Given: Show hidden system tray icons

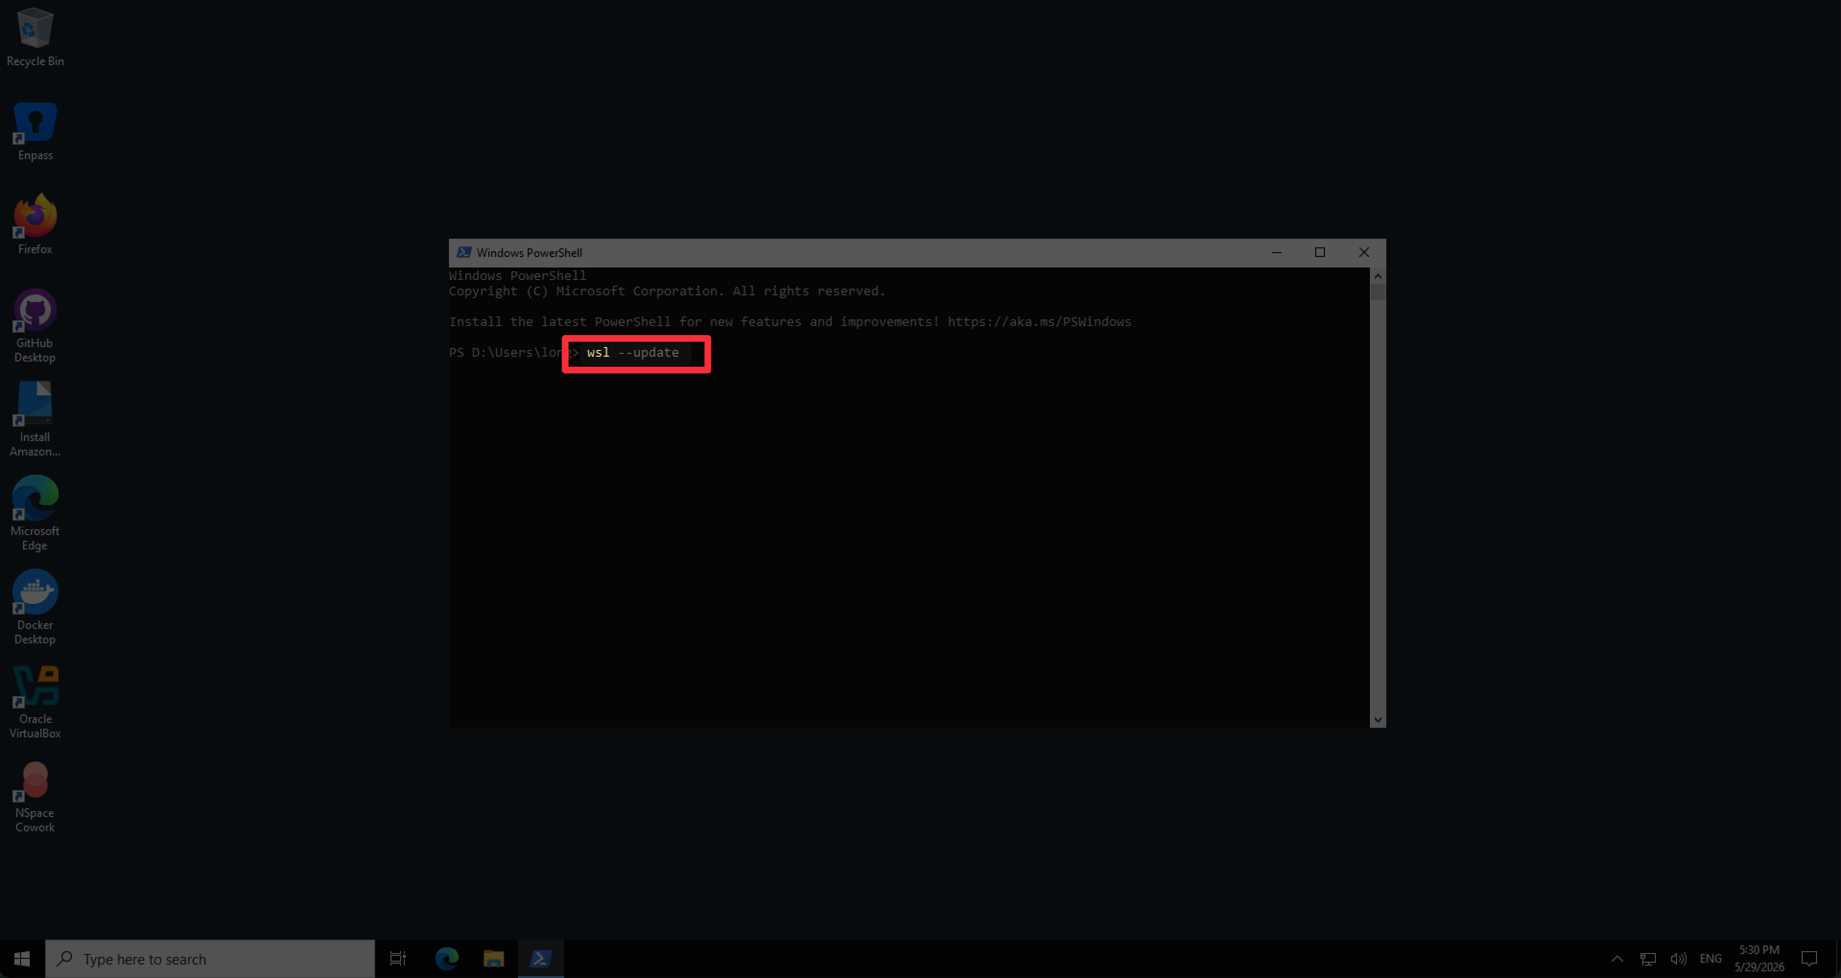Looking at the screenshot, I should [1617, 959].
